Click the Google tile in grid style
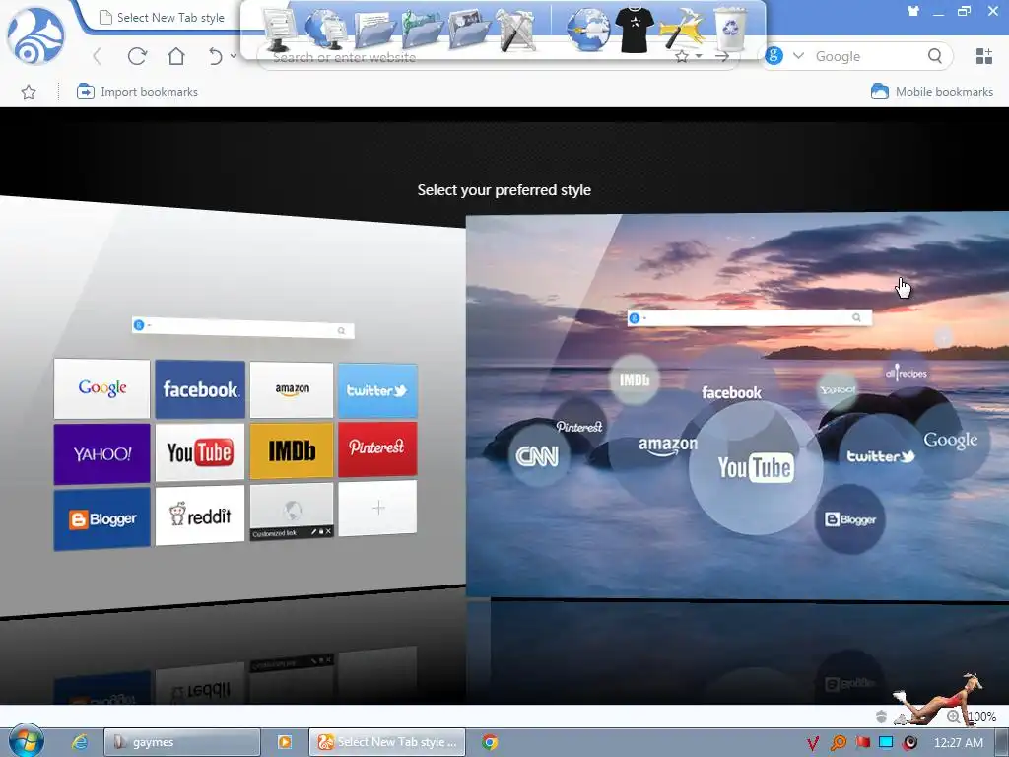 101,388
